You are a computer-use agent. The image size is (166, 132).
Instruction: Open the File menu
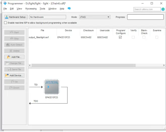[5, 9]
